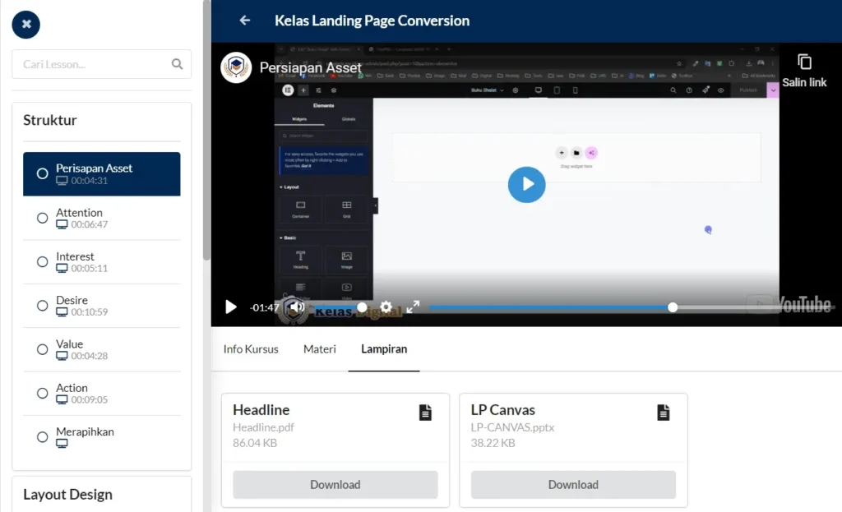Select the Lampiran tab
Viewport: 842px width, 512px height.
pos(384,348)
